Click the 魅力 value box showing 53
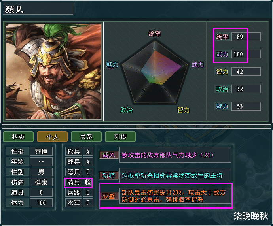The width and height of the screenshot is (273, 226). [x=246, y=106]
